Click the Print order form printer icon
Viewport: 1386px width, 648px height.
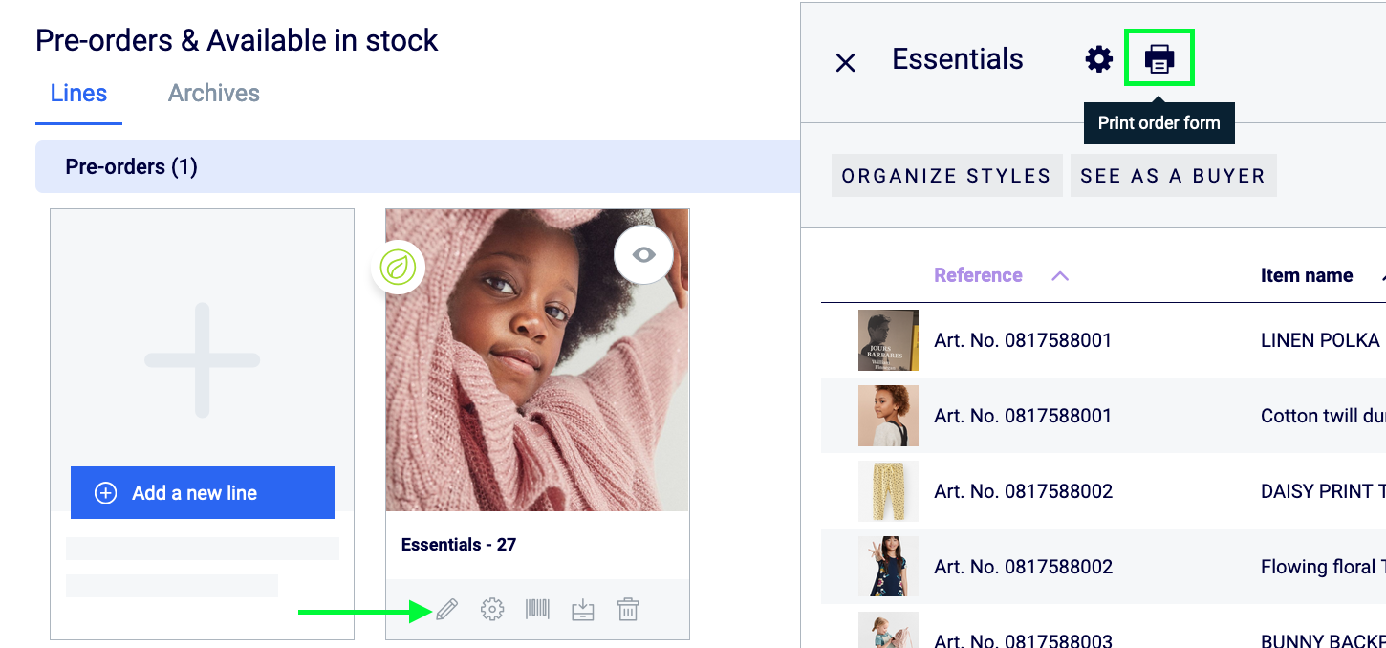(1159, 59)
